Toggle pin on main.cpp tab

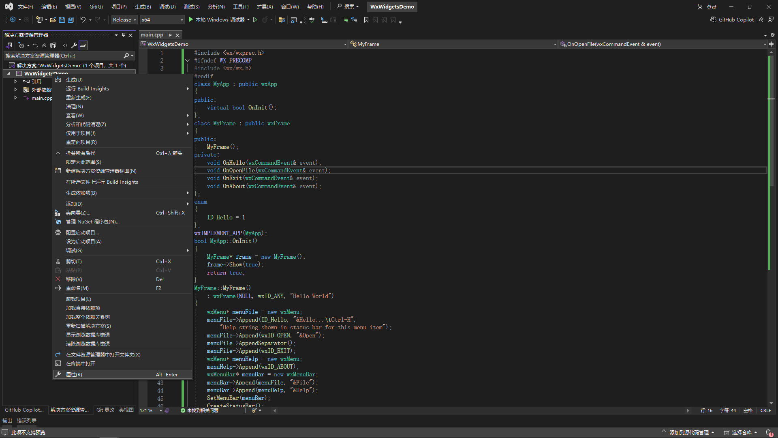tap(170, 35)
